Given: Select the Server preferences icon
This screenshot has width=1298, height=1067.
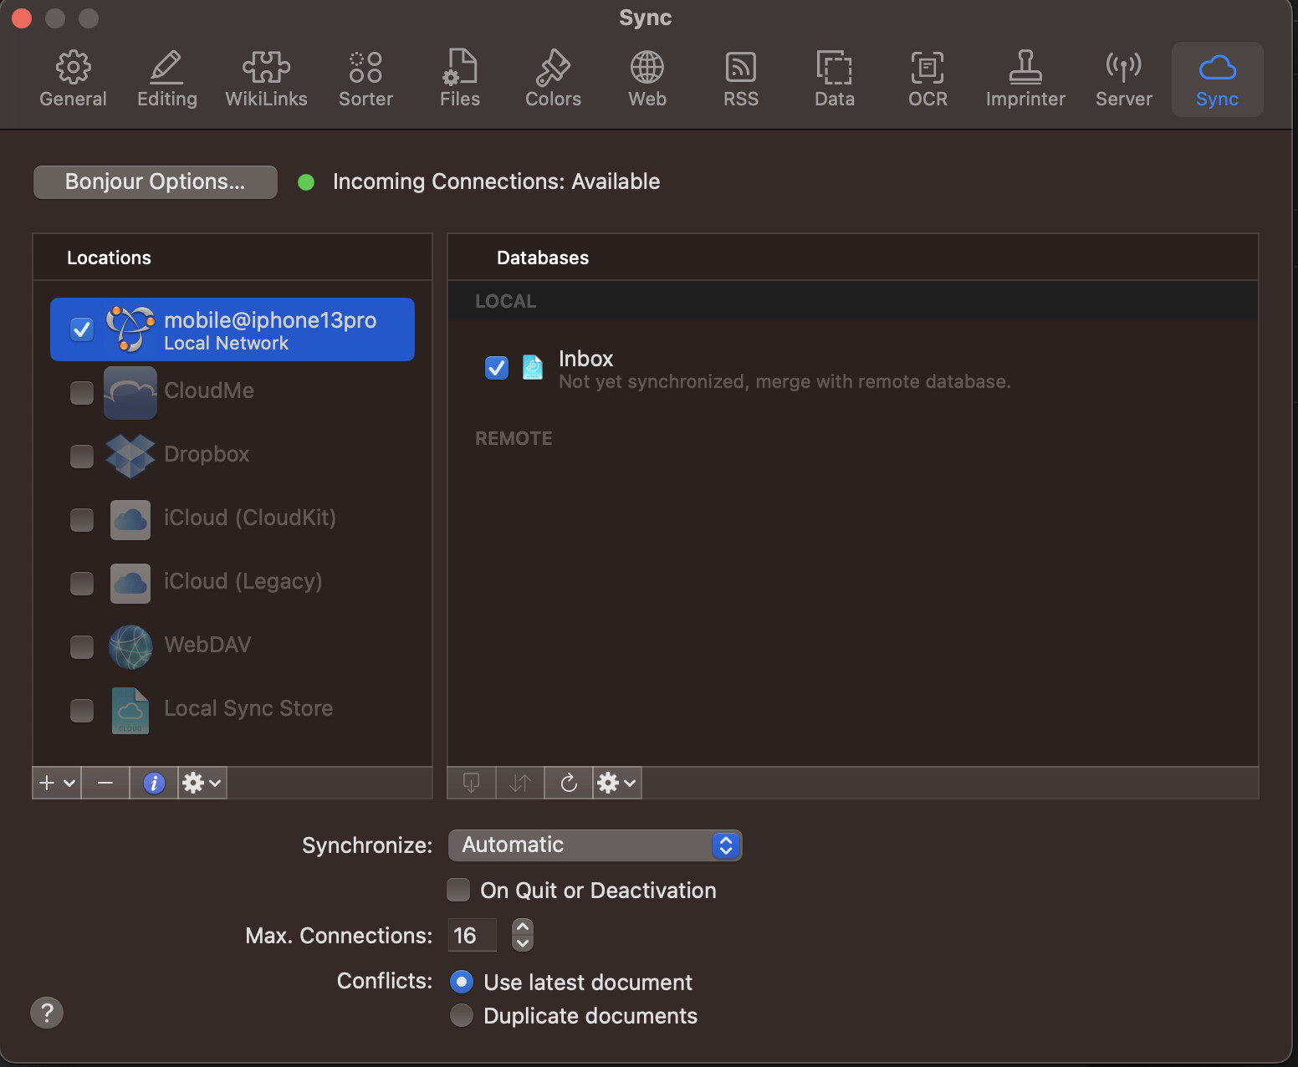Looking at the screenshot, I should point(1123,78).
